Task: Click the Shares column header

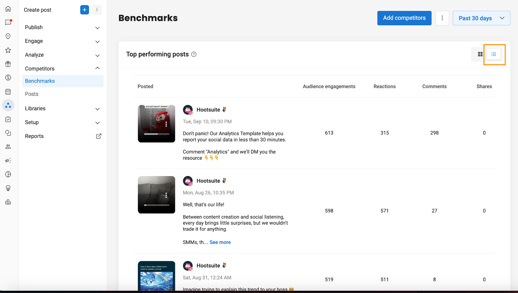Action: [x=484, y=86]
